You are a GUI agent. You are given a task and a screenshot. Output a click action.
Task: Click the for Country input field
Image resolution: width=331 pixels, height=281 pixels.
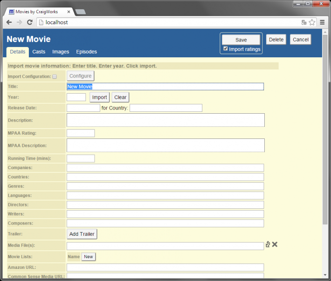click(166, 108)
